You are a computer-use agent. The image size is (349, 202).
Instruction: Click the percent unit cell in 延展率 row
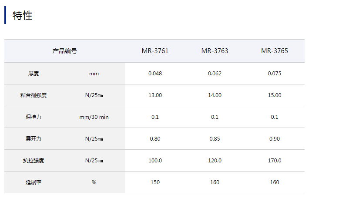click(x=94, y=182)
